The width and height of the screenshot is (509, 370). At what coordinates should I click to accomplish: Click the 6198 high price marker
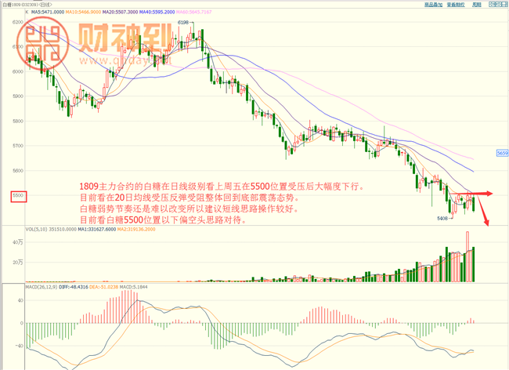[183, 23]
